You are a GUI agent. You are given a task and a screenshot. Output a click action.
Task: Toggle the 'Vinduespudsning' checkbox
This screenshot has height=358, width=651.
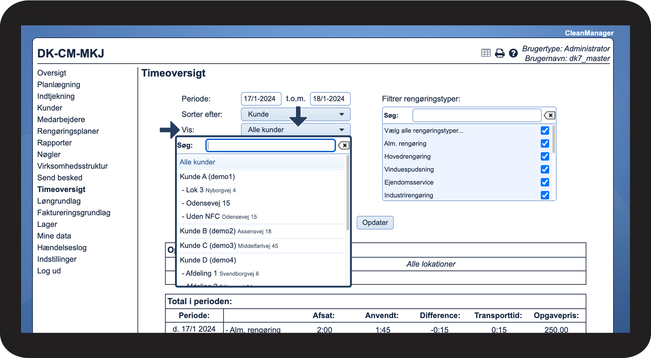pos(545,169)
